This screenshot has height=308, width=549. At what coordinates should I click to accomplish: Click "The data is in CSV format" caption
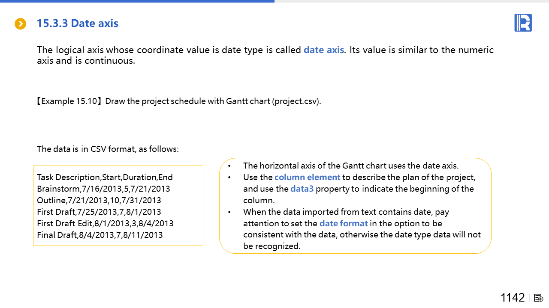[108, 149]
